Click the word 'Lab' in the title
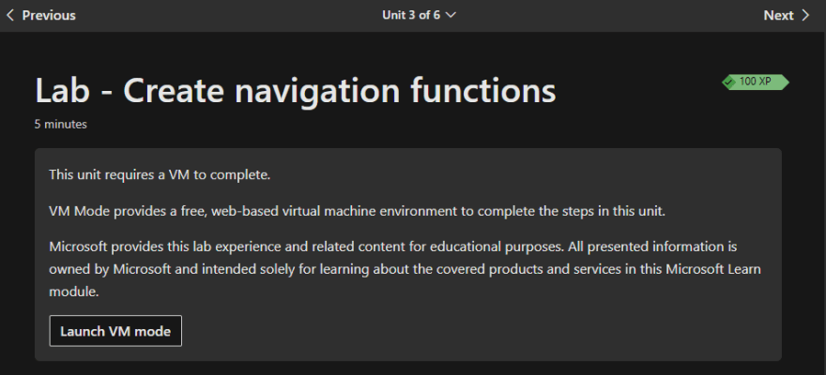 tap(62, 90)
